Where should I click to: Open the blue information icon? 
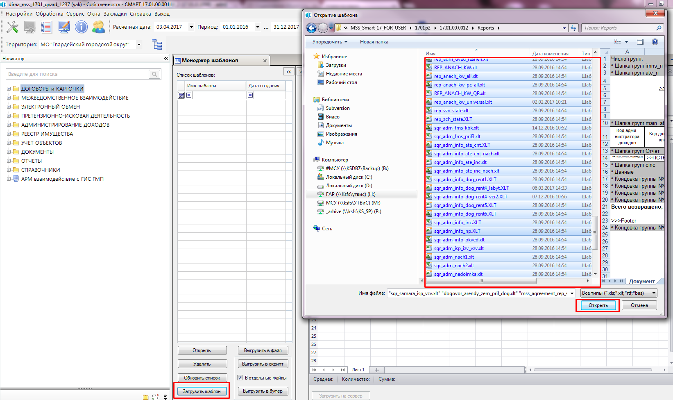81,27
